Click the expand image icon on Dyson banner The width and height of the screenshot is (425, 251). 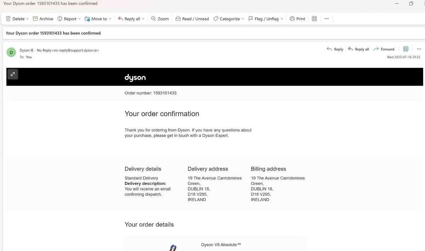tap(13, 74)
